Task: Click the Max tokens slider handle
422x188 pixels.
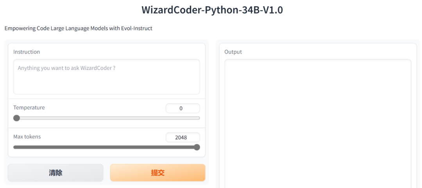Action: (x=197, y=147)
